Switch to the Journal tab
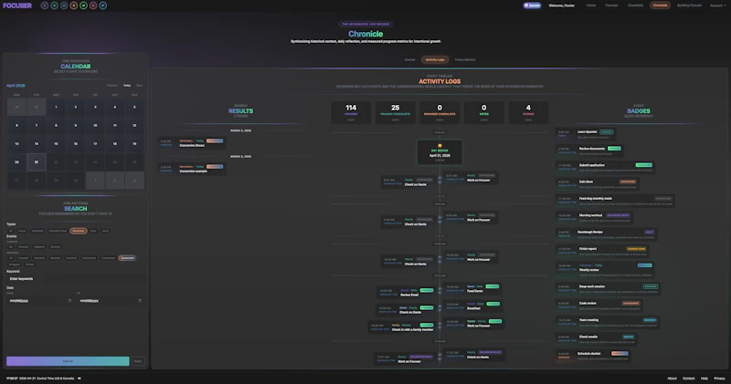 click(409, 59)
